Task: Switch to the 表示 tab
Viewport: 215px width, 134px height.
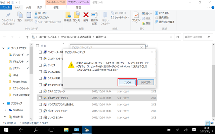Action: click(x=40, y=7)
